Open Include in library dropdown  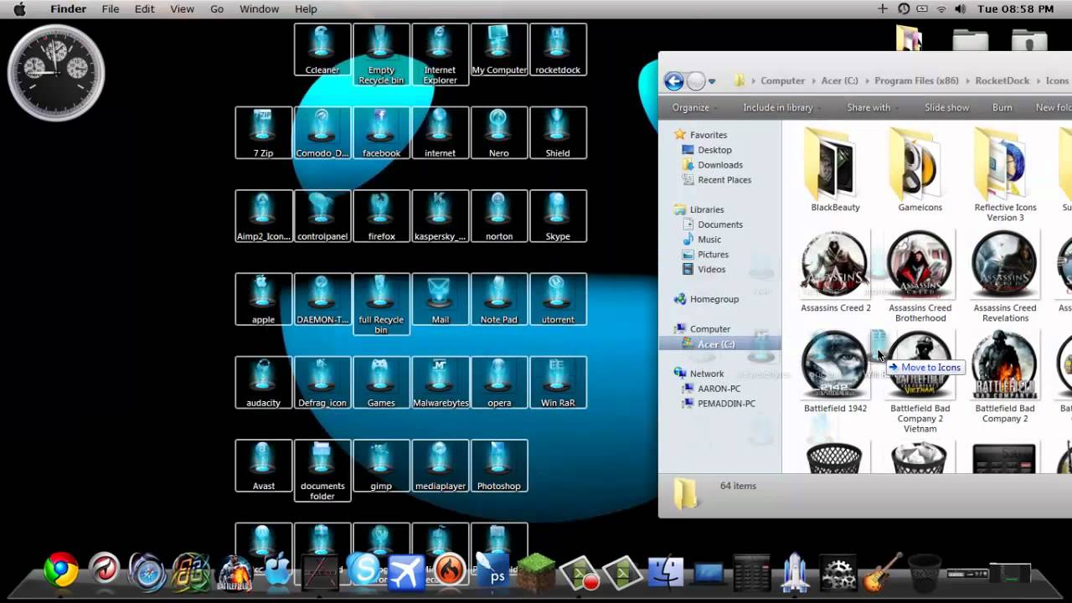782,107
